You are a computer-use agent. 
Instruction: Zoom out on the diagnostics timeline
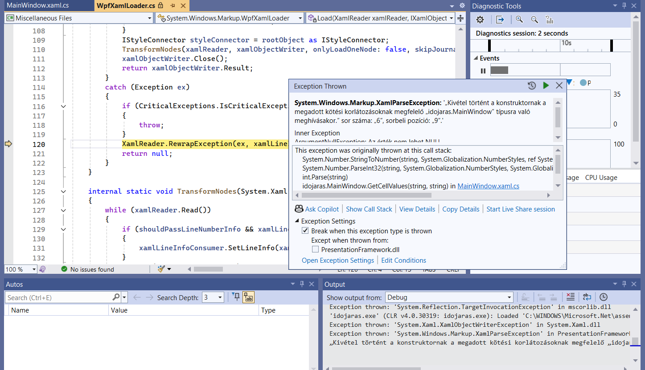pos(534,20)
